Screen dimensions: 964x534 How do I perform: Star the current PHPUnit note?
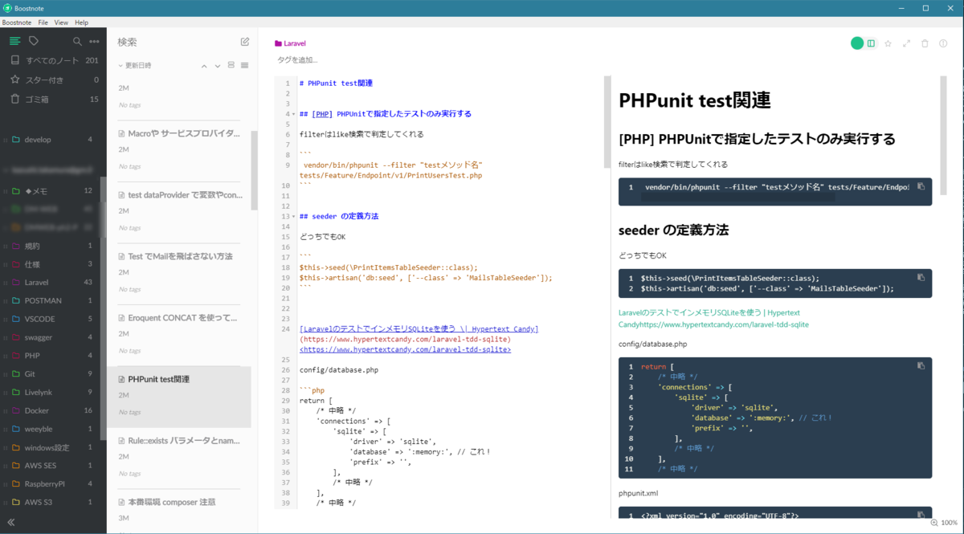click(x=888, y=43)
